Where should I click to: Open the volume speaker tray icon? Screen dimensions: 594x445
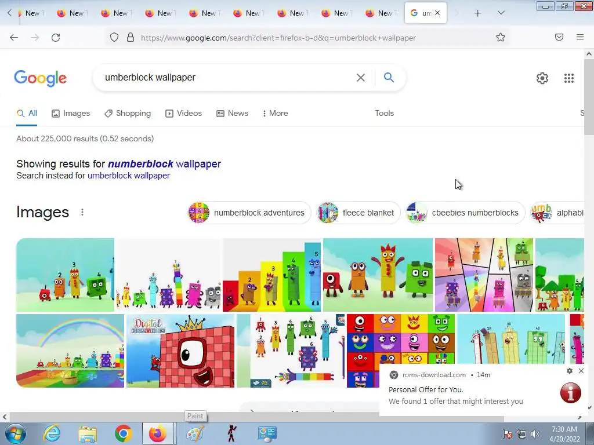click(535, 434)
